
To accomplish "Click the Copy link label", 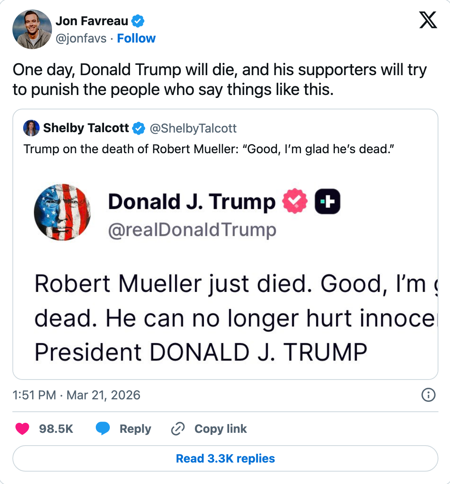I will coord(220,429).
